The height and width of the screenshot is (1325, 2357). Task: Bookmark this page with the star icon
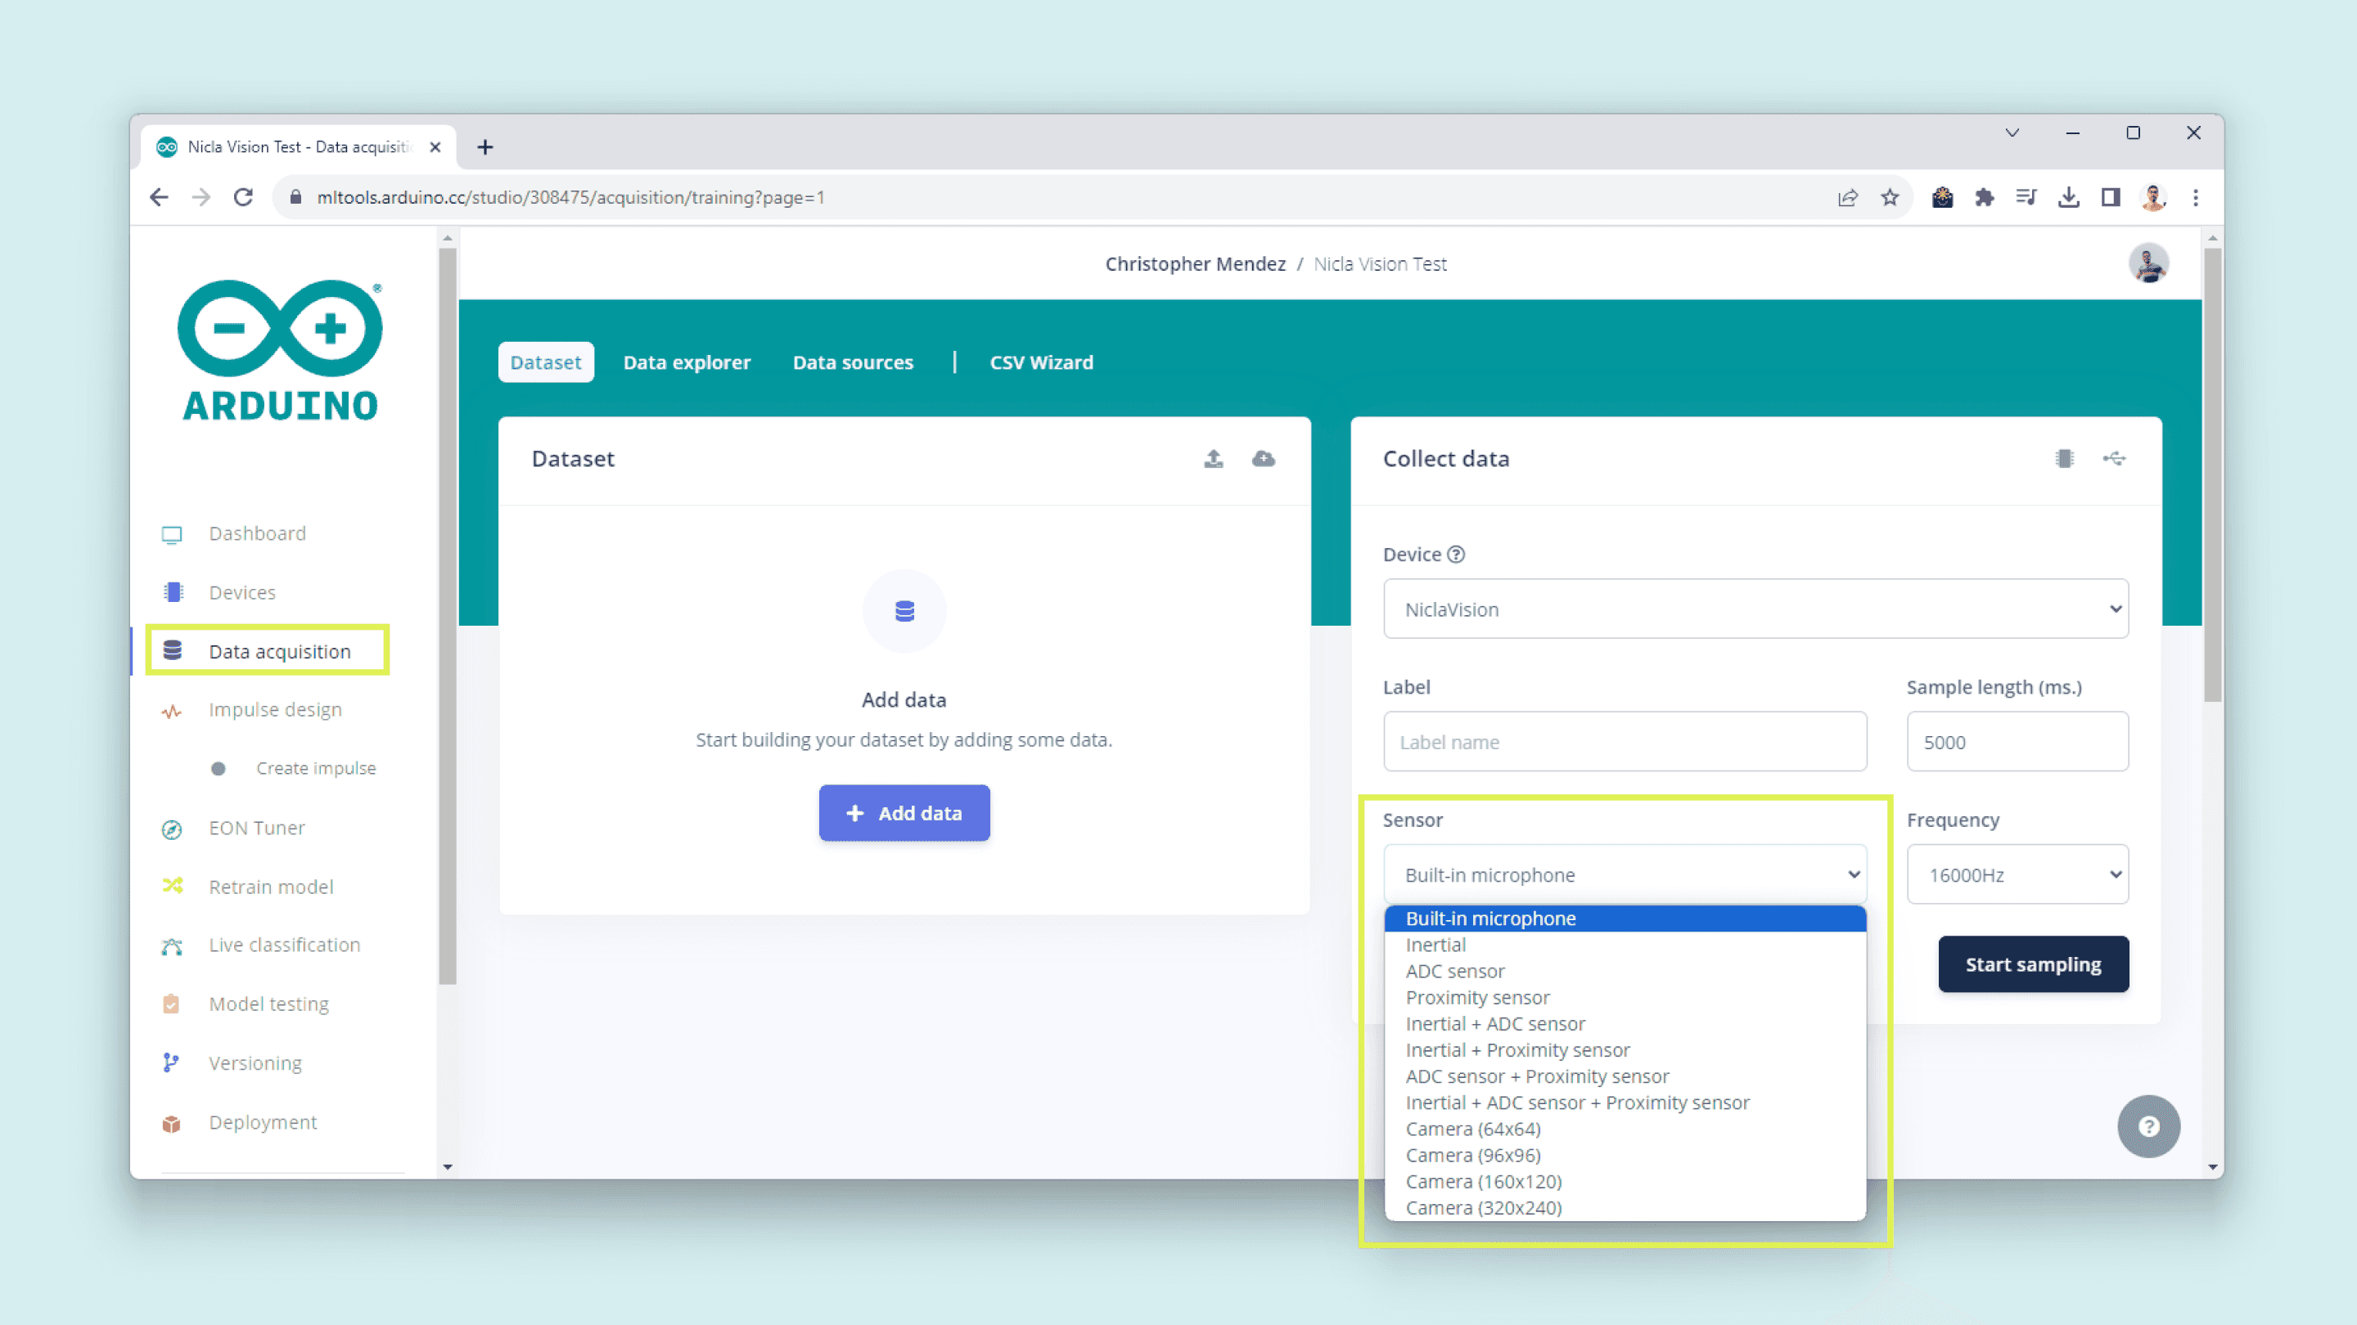1890,197
